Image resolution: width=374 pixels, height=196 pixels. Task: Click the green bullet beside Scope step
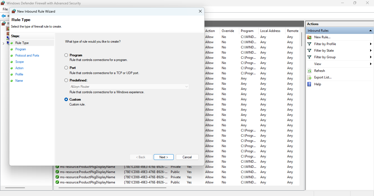point(12,62)
